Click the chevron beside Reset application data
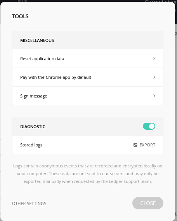The width and height of the screenshot is (177, 221). coord(154,59)
